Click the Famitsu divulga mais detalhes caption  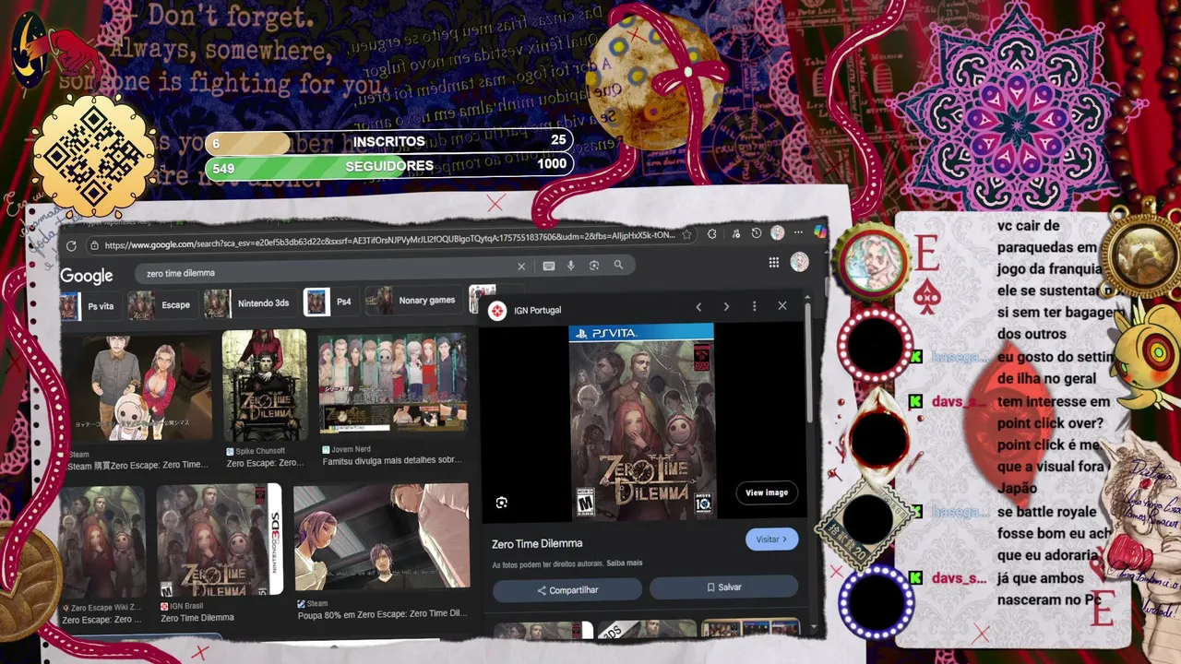point(392,460)
